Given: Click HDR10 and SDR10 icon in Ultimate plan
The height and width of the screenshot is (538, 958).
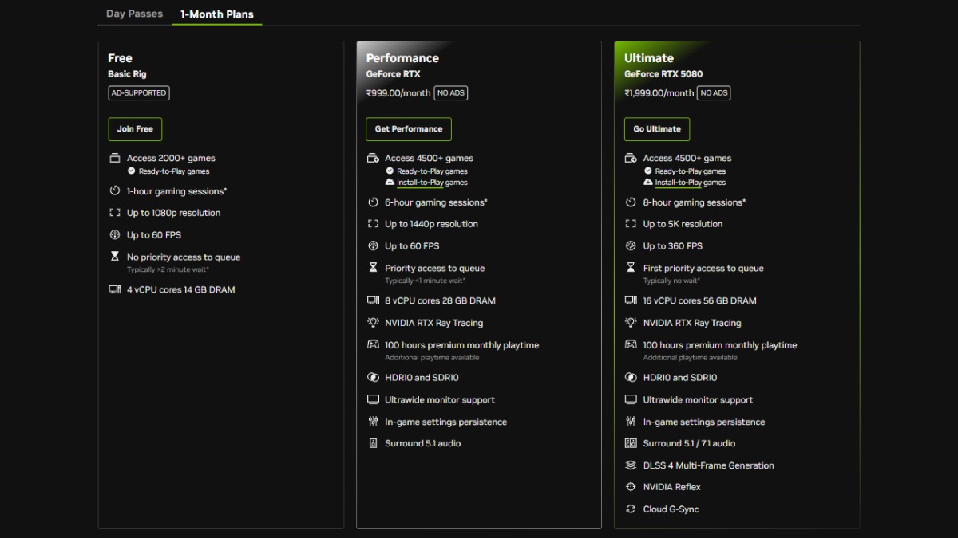Looking at the screenshot, I should coord(631,378).
